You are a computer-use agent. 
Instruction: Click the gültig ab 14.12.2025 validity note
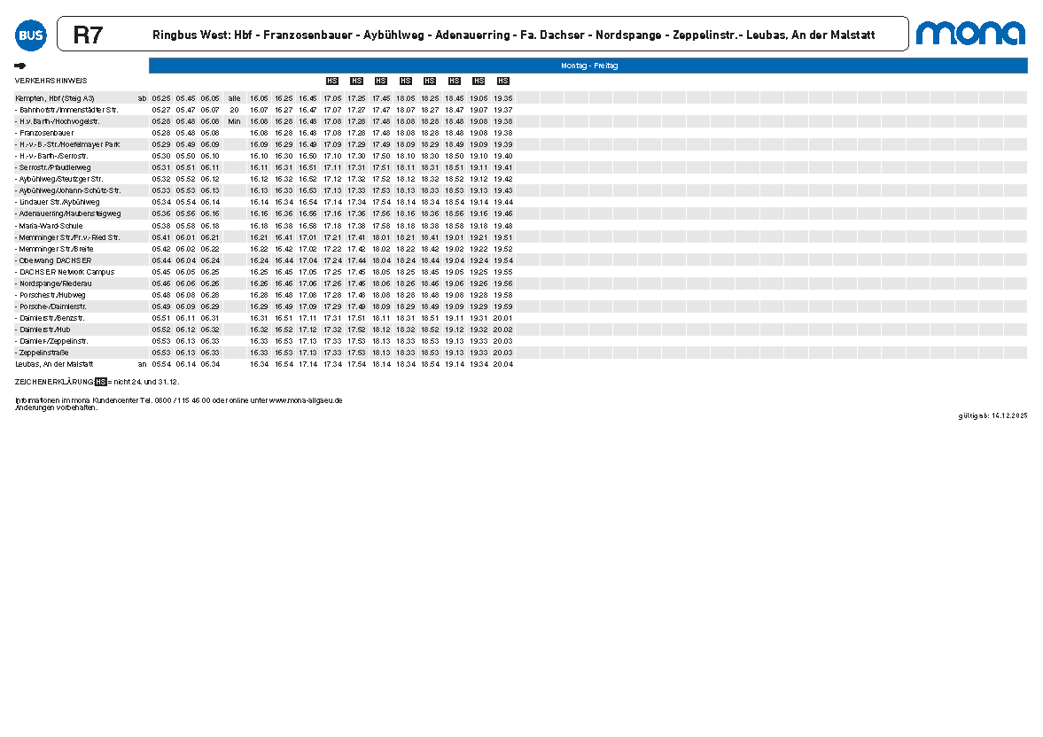point(992,415)
